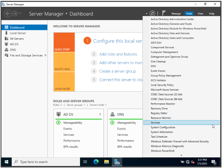
Task: Select the WHAT'S NEW tile
Action: point(64,62)
